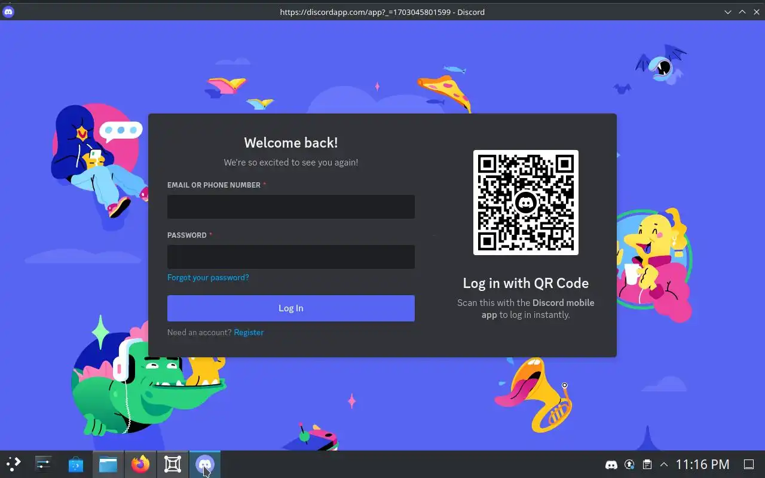Click the "We're so excited to see you again!" text
This screenshot has height=478, width=765.
pyautogui.click(x=291, y=162)
